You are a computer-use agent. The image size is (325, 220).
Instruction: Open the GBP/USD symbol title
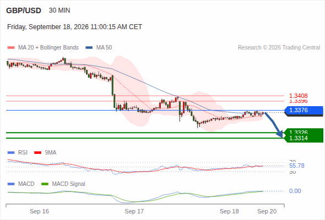[x=24, y=10]
